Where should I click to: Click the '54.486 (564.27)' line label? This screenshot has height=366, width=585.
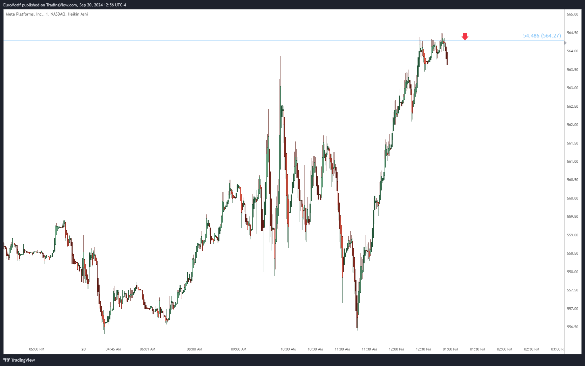[x=542, y=36]
